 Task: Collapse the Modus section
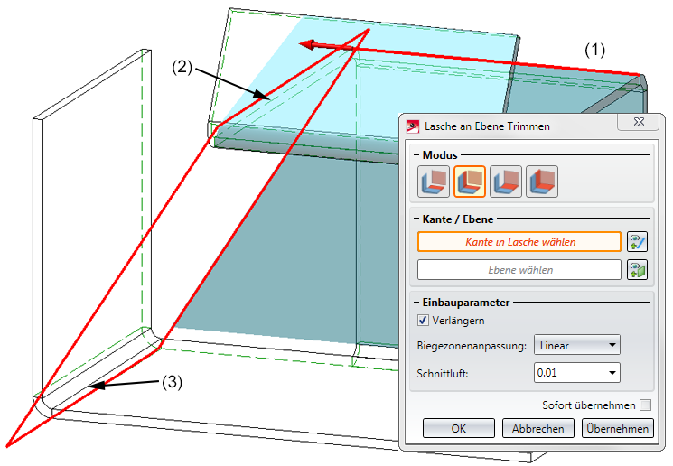point(416,155)
